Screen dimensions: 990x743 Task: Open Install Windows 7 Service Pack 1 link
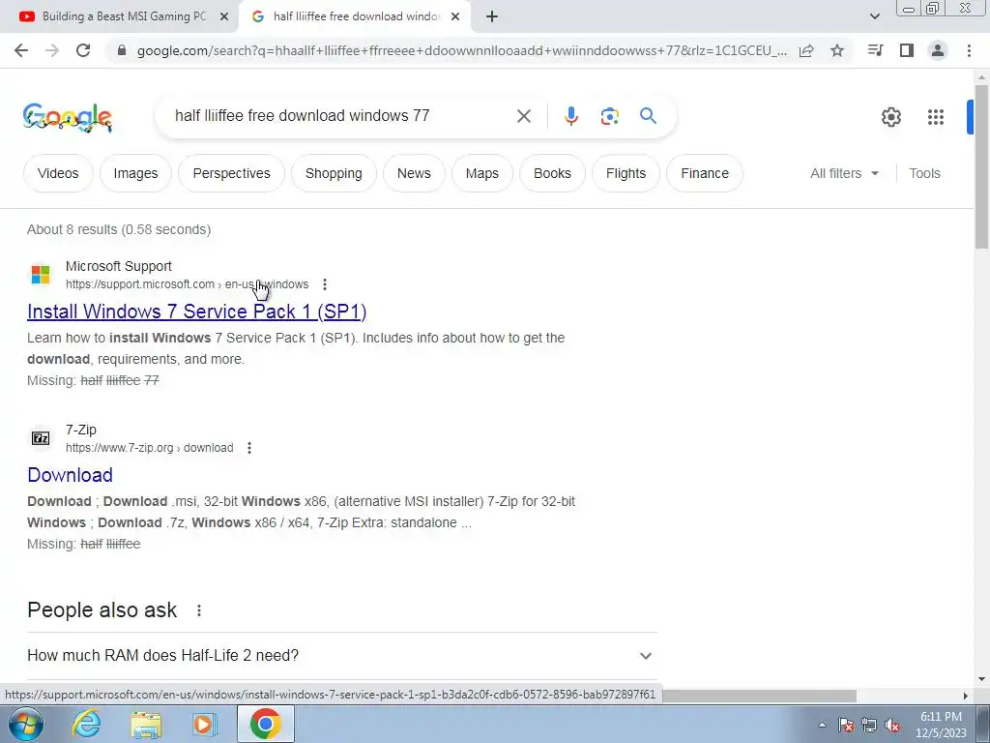(197, 312)
